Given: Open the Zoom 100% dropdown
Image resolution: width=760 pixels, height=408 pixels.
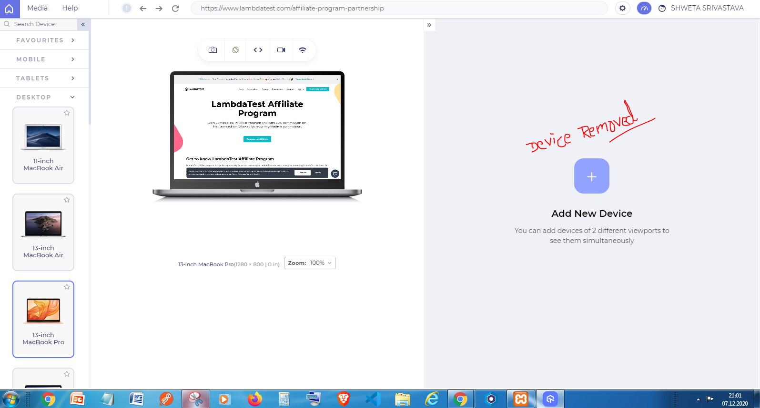Looking at the screenshot, I should click(310, 263).
